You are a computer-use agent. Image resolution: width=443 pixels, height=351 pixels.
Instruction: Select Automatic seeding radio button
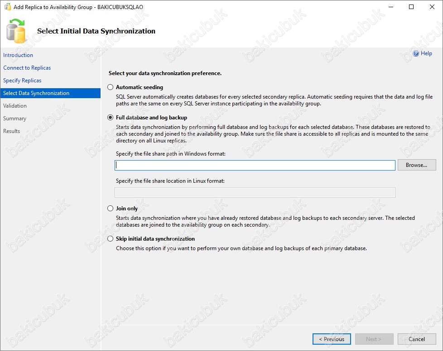click(x=110, y=87)
